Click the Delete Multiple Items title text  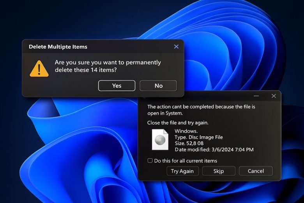click(x=58, y=47)
